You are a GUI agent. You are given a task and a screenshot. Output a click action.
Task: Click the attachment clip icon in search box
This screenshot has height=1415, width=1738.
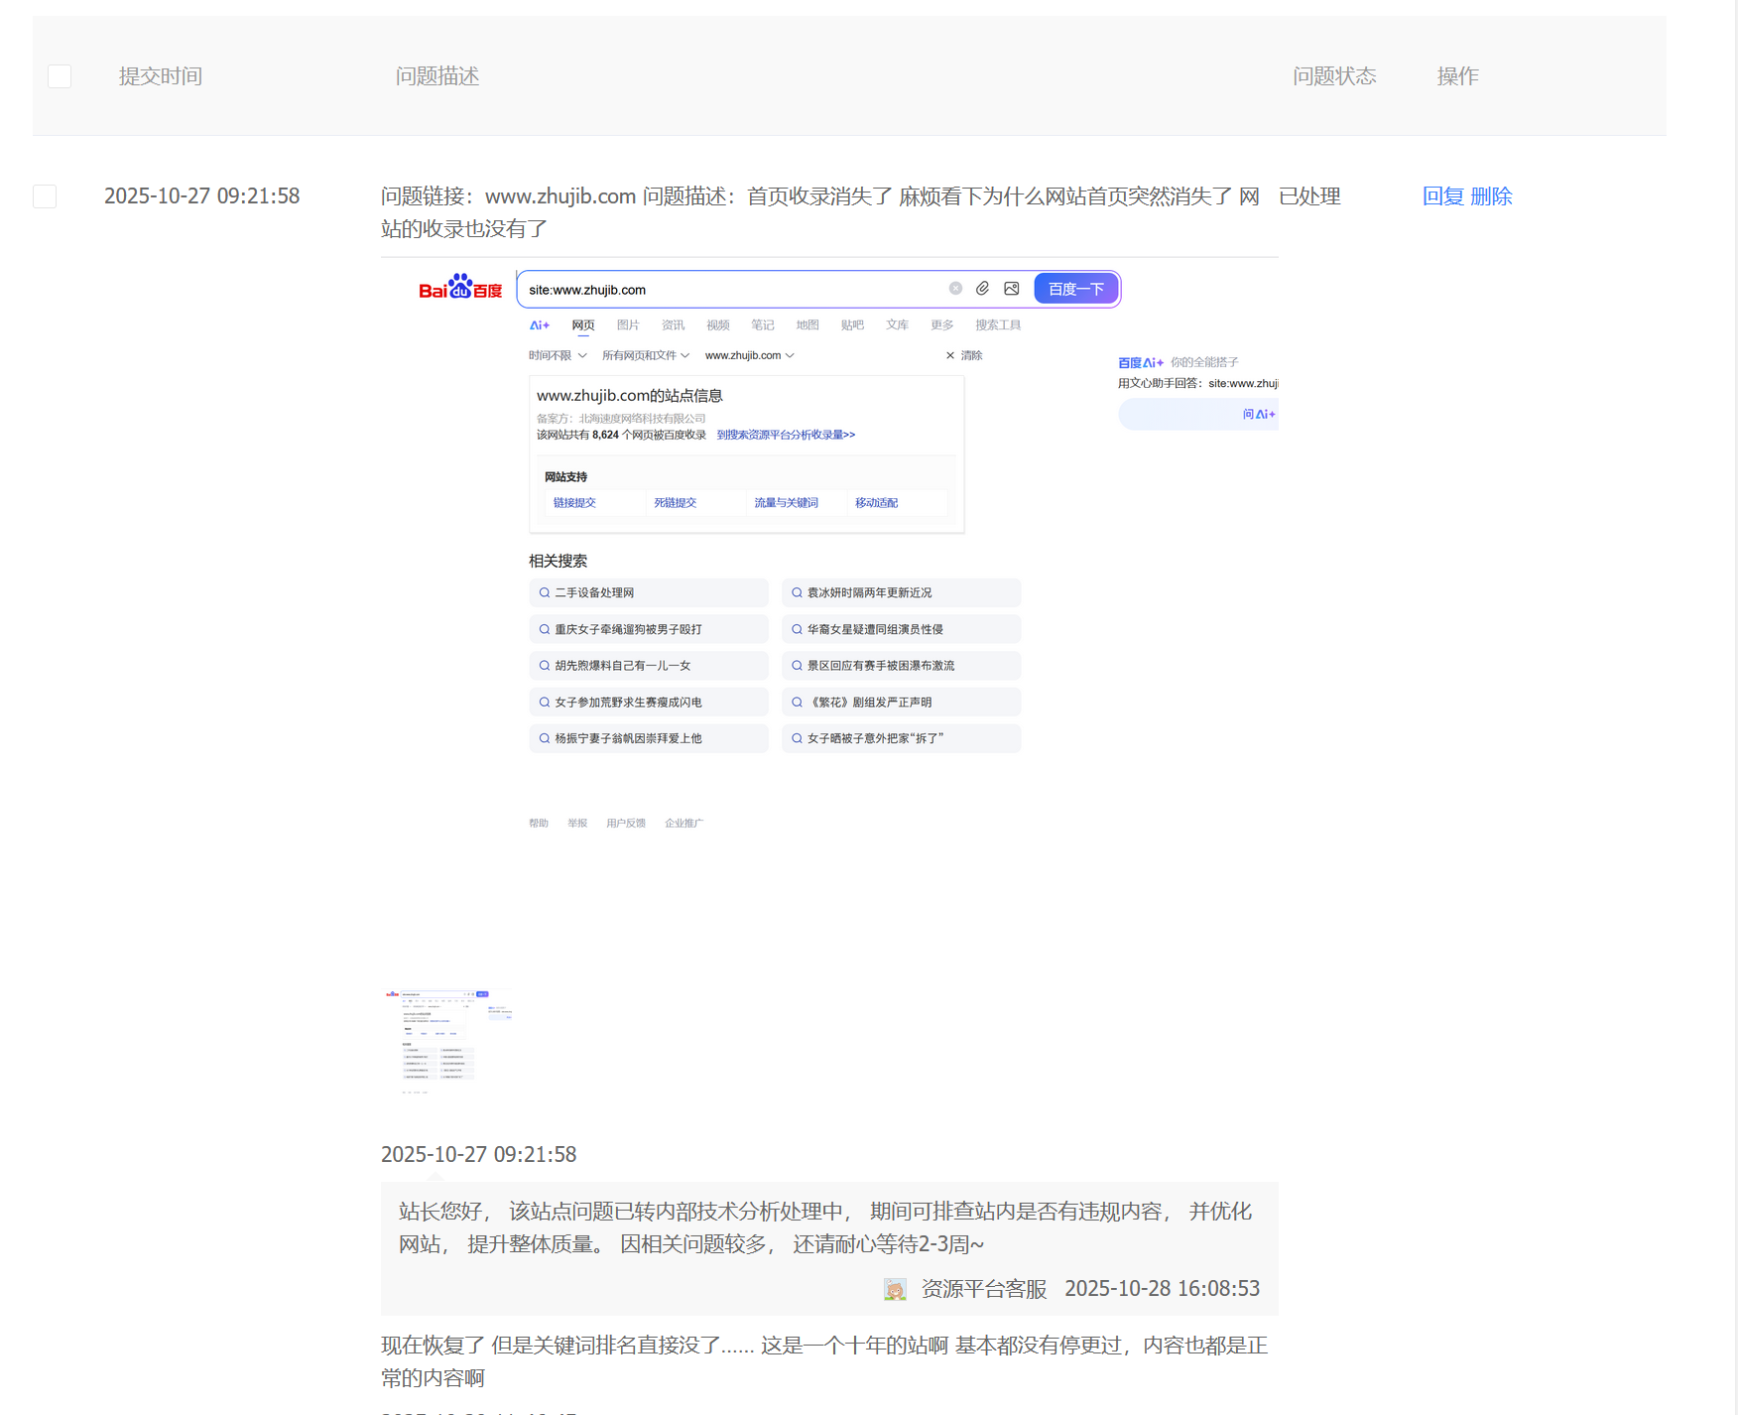coord(982,288)
